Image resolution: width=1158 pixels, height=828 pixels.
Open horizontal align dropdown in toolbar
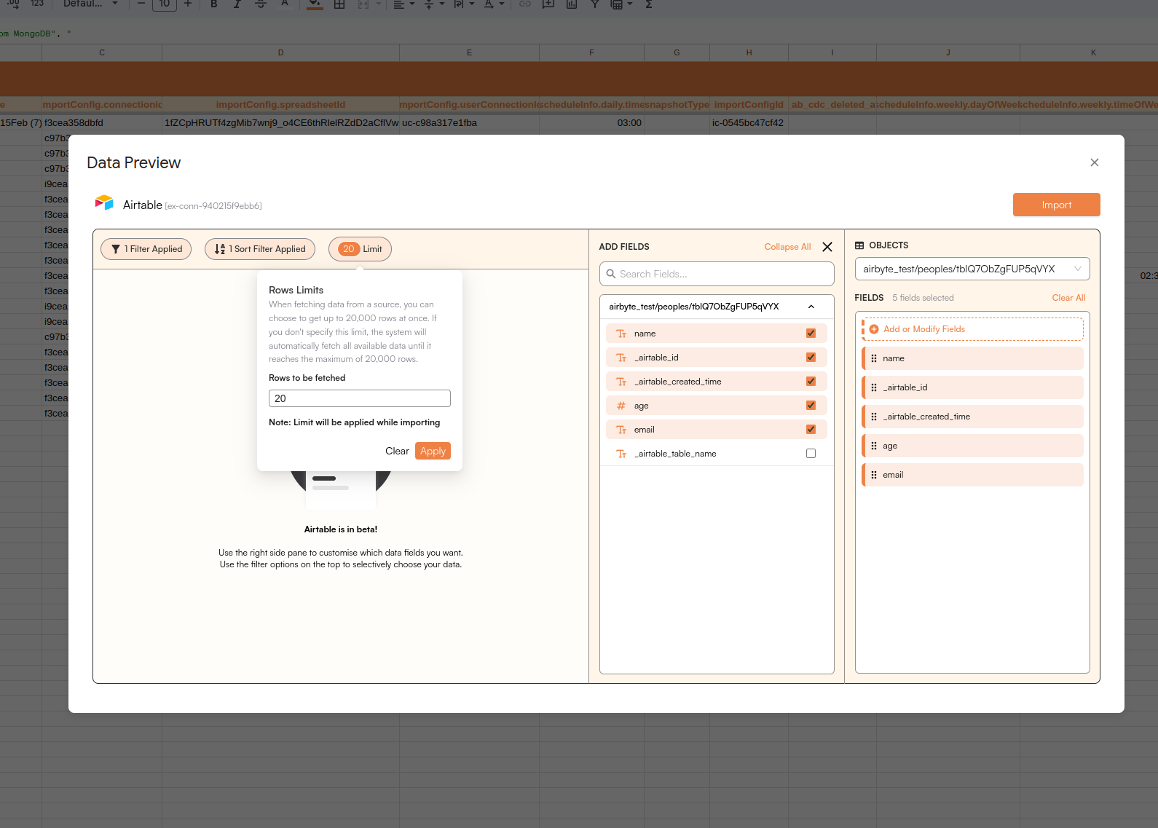[403, 4]
